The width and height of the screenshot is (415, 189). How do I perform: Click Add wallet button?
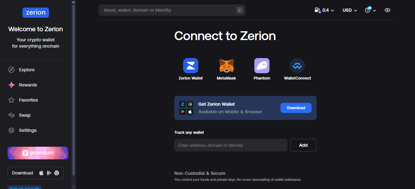(303, 145)
